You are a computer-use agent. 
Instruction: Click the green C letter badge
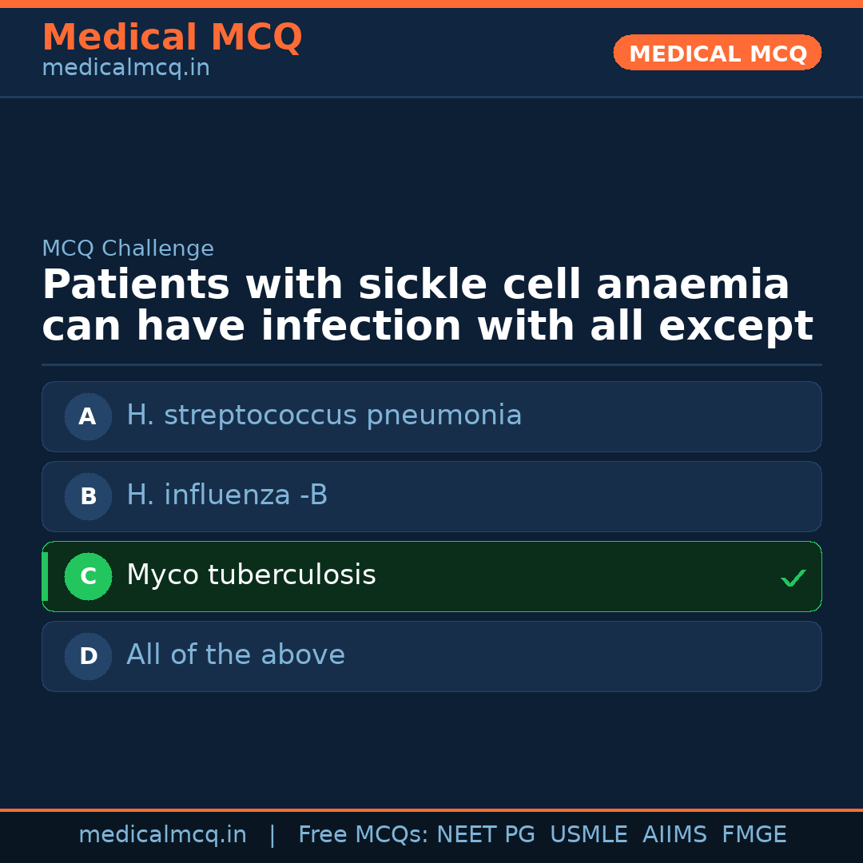pos(88,576)
